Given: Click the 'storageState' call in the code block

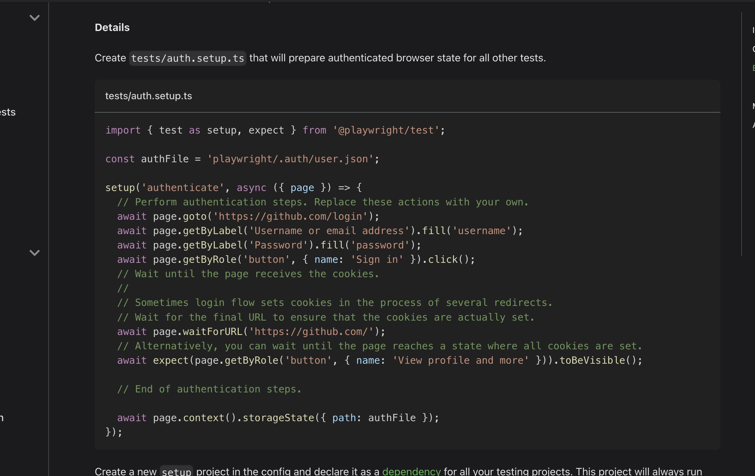Looking at the screenshot, I should [278, 418].
